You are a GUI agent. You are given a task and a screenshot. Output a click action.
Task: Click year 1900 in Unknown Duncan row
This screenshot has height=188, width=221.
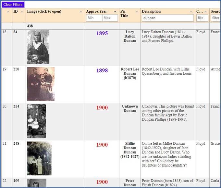point(102,108)
